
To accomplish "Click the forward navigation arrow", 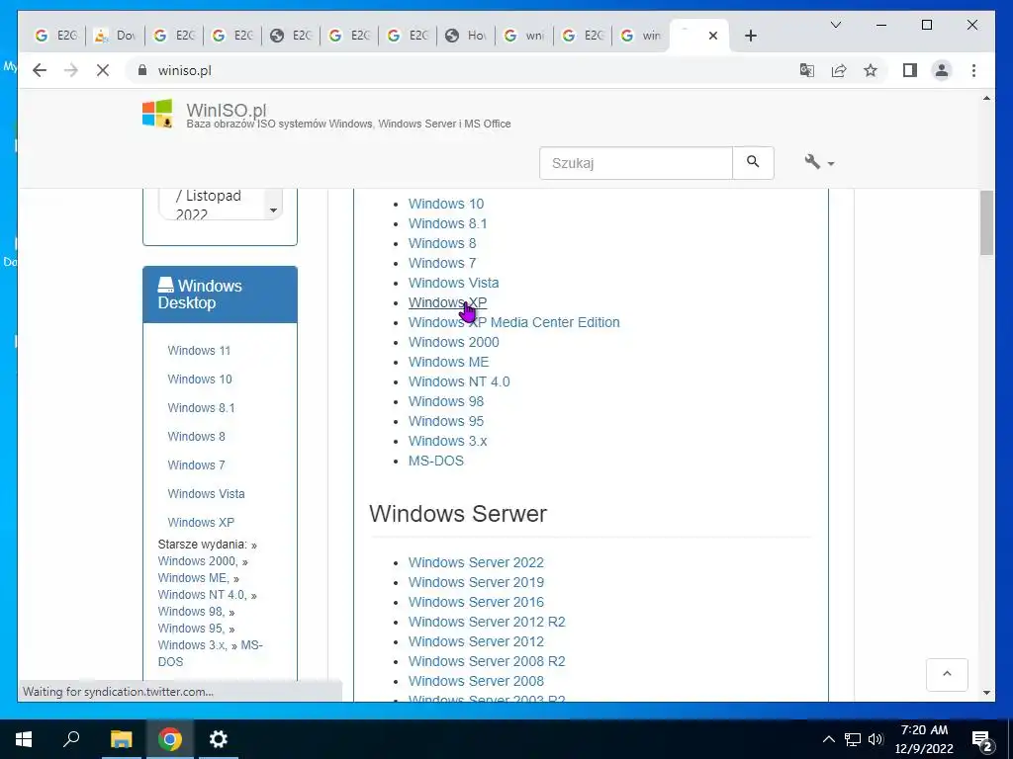I will click(71, 70).
